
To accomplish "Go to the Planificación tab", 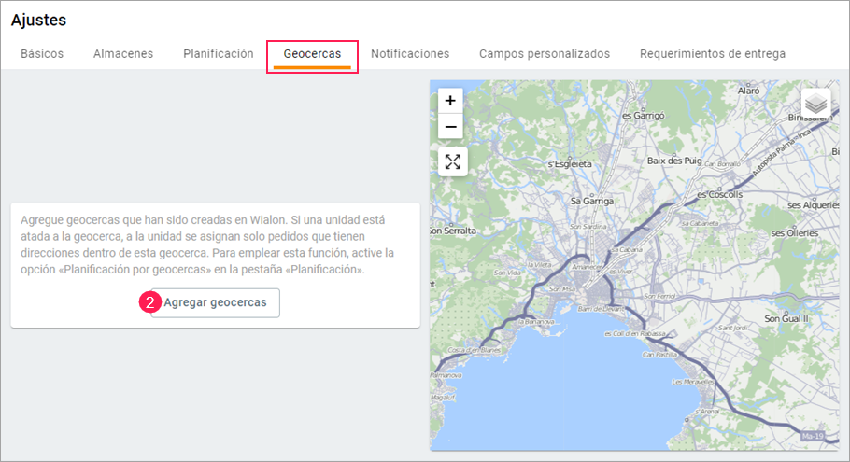I will pyautogui.click(x=219, y=53).
